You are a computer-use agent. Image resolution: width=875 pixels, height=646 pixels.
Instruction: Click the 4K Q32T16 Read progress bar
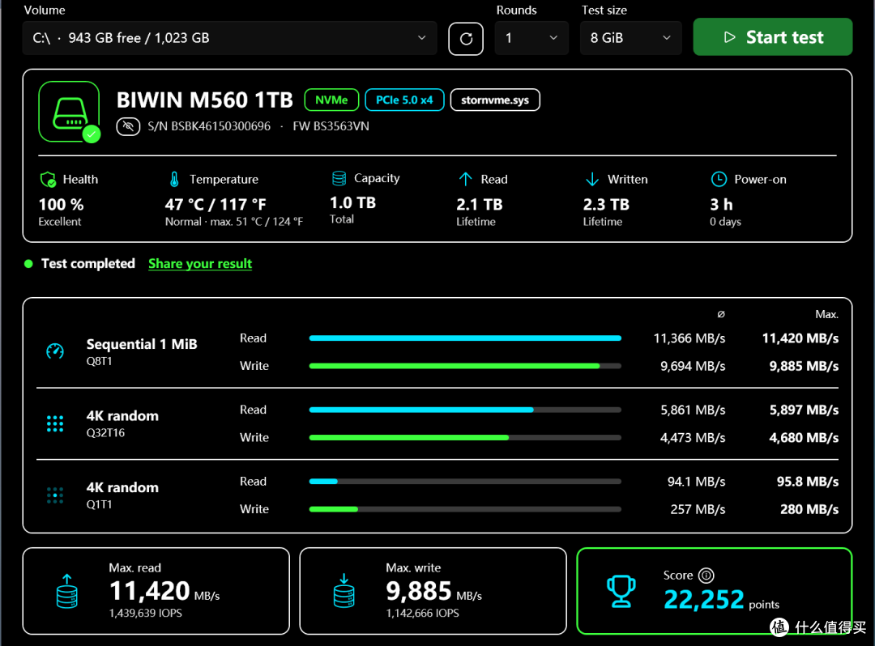tap(465, 410)
